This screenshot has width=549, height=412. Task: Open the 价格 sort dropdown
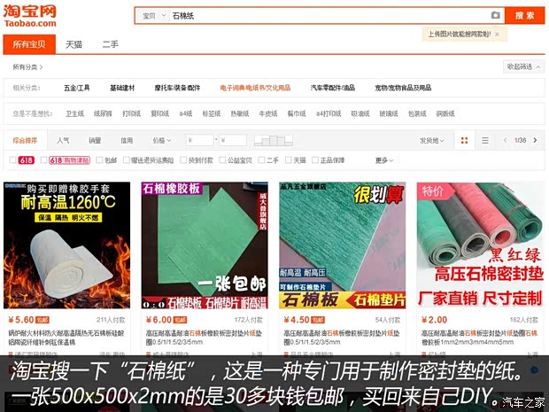tap(161, 141)
